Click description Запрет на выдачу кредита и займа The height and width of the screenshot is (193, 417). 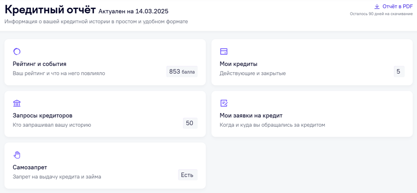[x=57, y=176]
